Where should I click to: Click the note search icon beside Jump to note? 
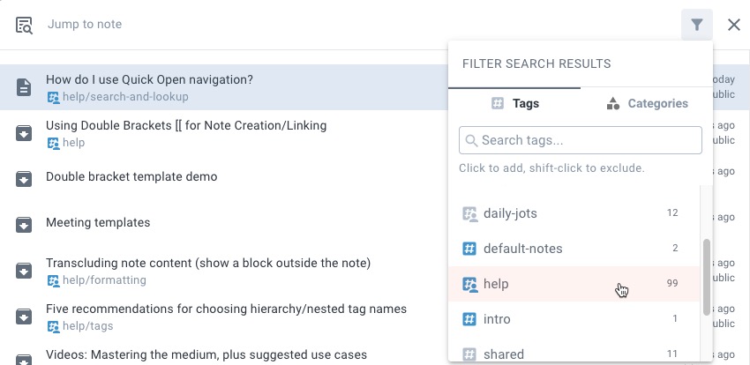(24, 25)
